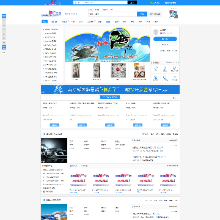Open the car image in first section
This screenshot has width=220, height=220.
54,150
